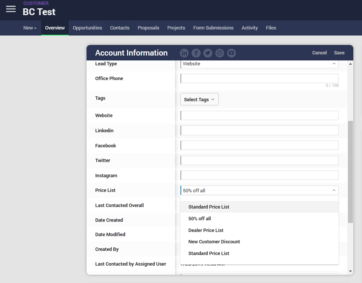Screen dimensions: 362x283
Task: Open the Lead Type dropdown
Action: pyautogui.click(x=259, y=64)
